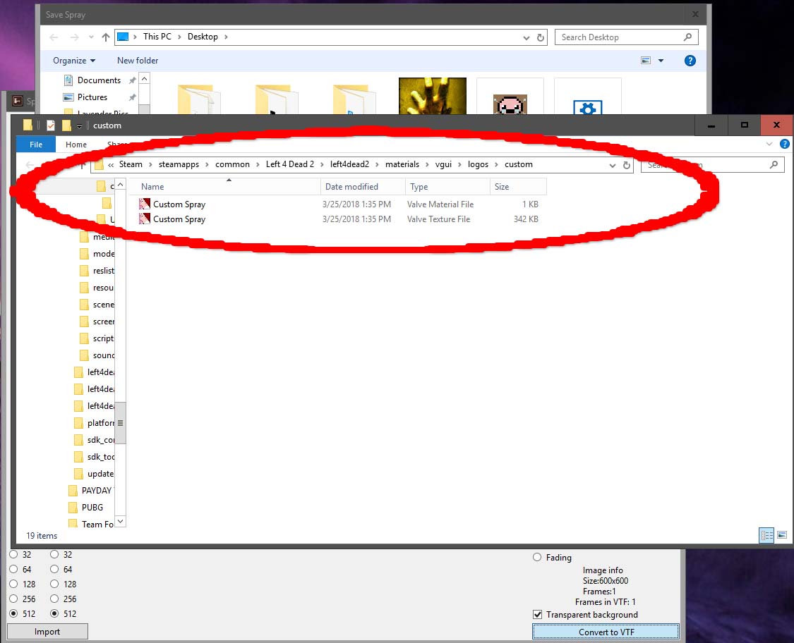
Task: Switch to details view in status bar
Action: click(x=766, y=536)
